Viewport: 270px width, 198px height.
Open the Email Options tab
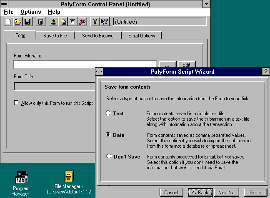tap(142, 36)
